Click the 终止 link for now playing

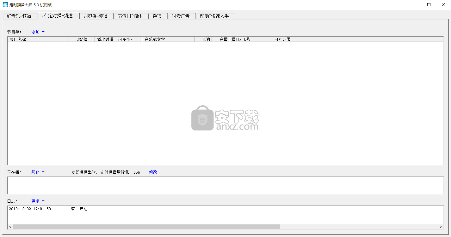point(38,172)
